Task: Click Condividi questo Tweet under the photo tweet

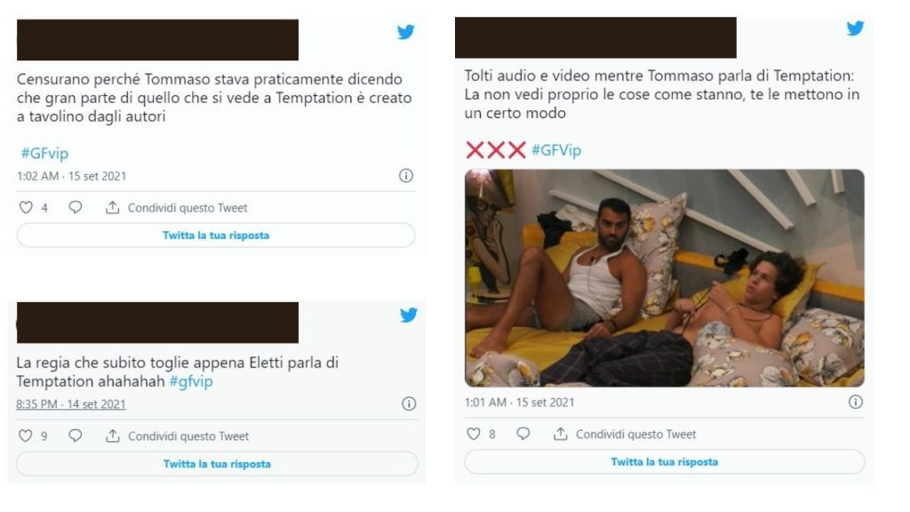Action: [626, 435]
